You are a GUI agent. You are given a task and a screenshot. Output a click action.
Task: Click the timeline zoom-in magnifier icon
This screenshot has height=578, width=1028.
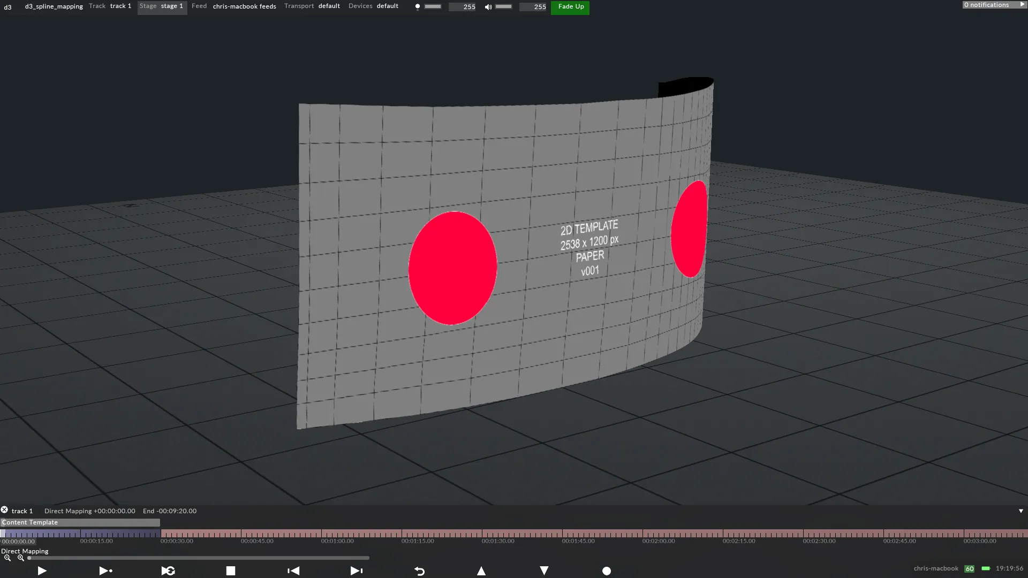(20, 558)
